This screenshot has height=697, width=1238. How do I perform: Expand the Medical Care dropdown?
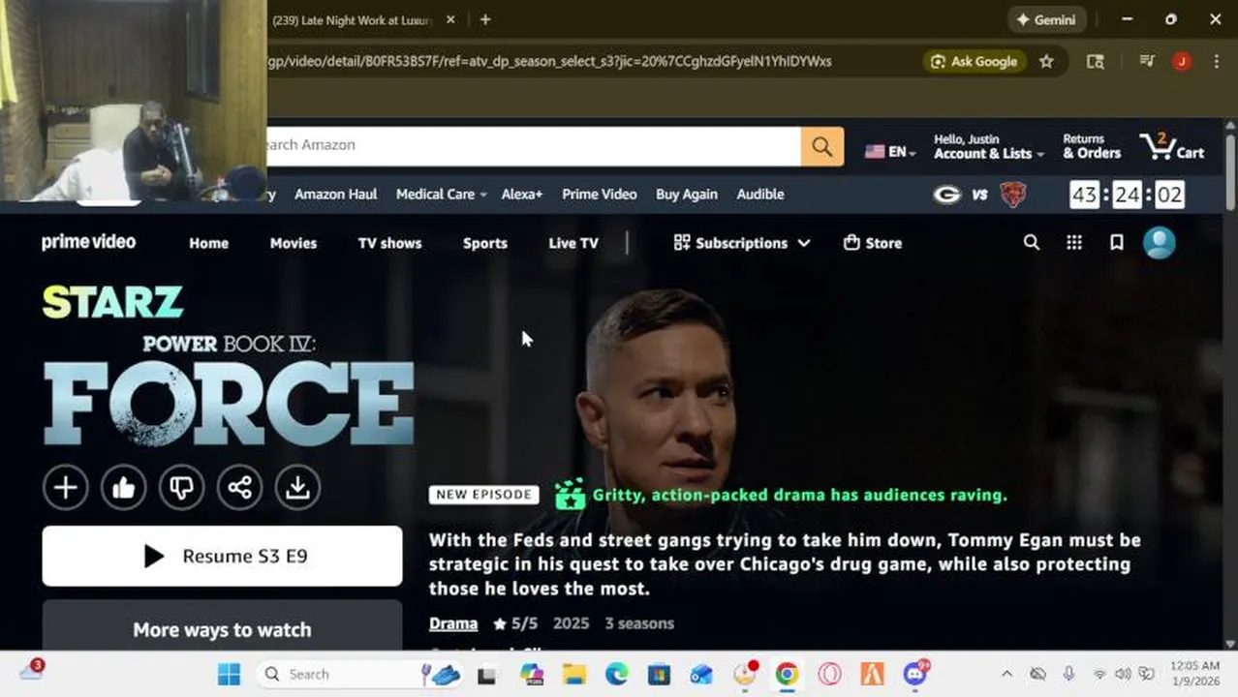tap(441, 195)
